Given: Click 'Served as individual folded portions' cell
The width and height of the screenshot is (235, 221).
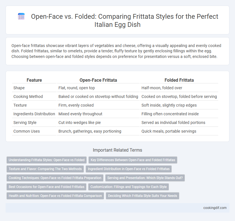Looking at the screenshot, I should coord(179,123).
